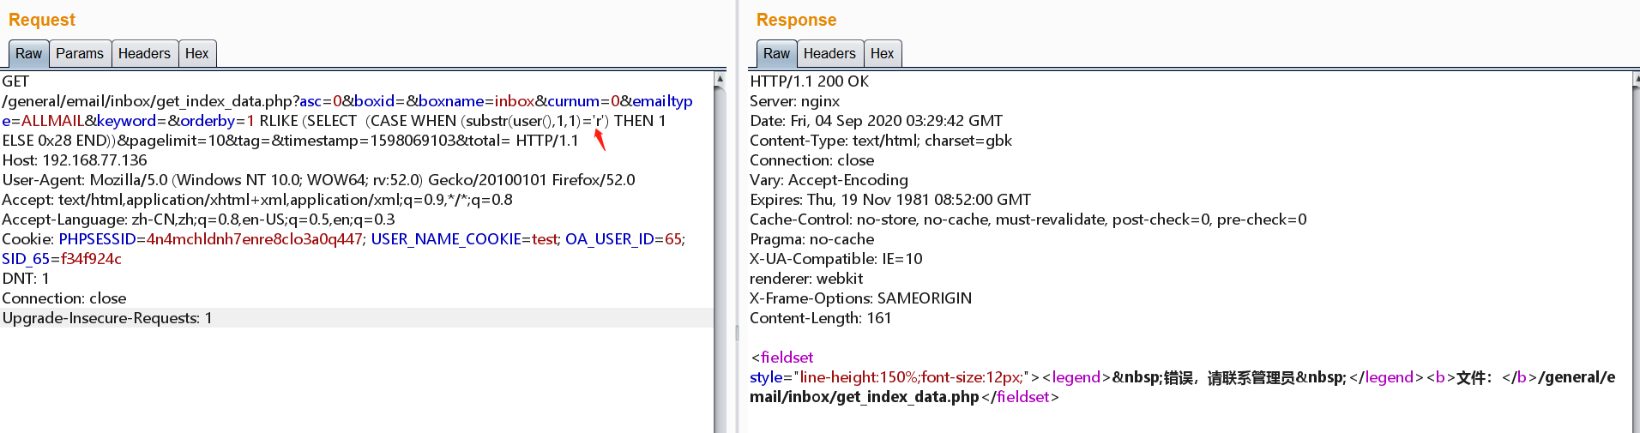Click the Server: nginx header
The image size is (1640, 433).
794,101
